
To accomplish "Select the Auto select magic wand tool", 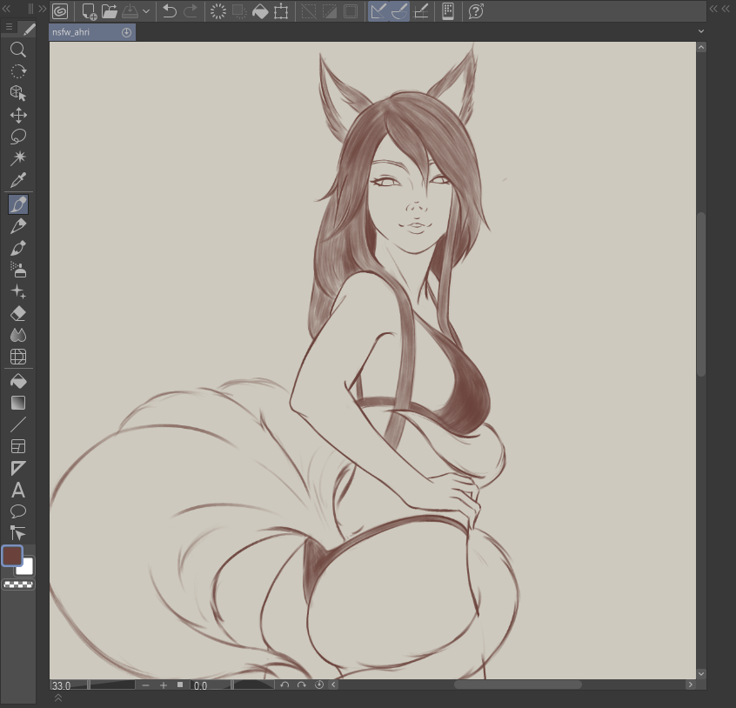I will [x=18, y=158].
